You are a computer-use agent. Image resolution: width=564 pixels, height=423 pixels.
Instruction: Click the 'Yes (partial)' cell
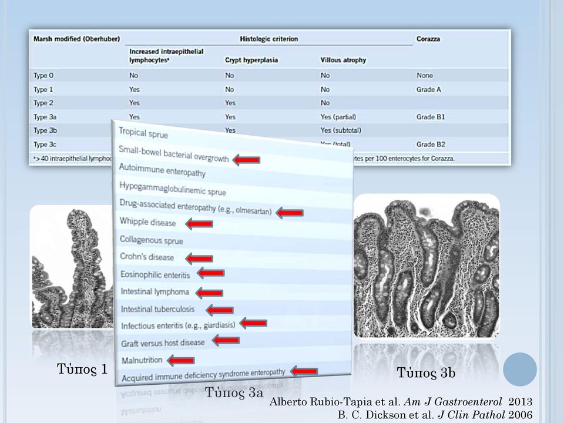338,117
